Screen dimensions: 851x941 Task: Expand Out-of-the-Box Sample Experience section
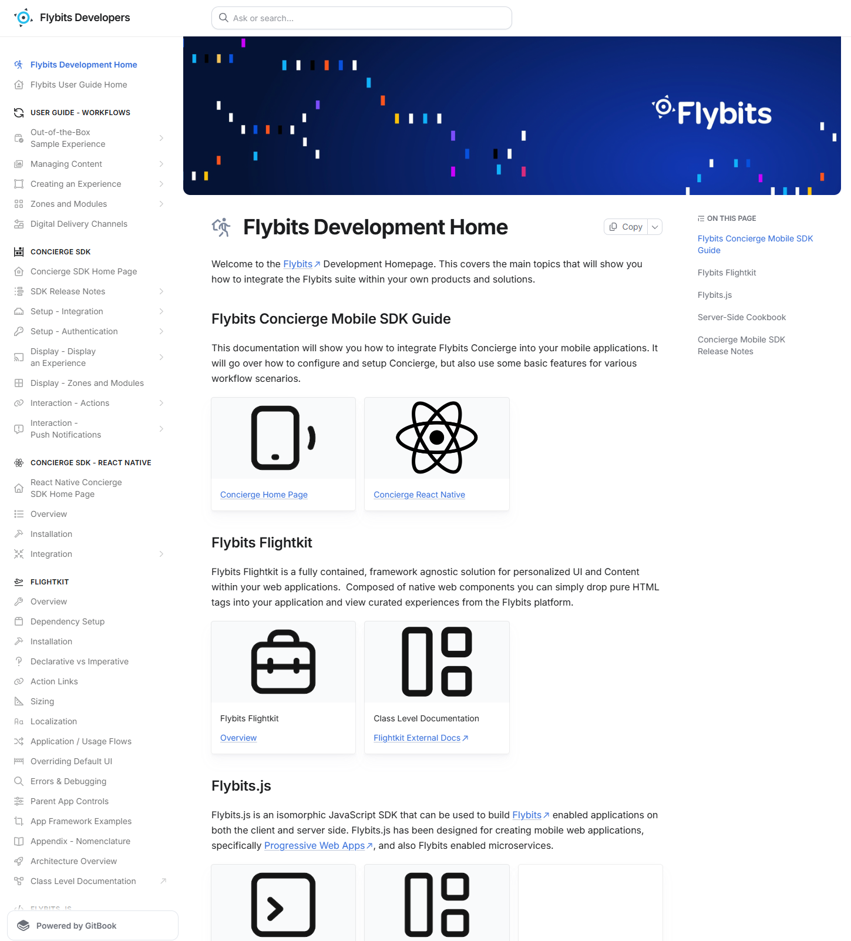coord(161,138)
